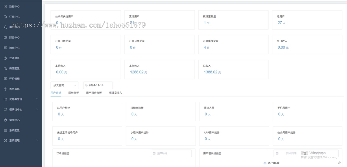
Task: Click the 评价管理 sidebar icon
Action: (5, 79)
